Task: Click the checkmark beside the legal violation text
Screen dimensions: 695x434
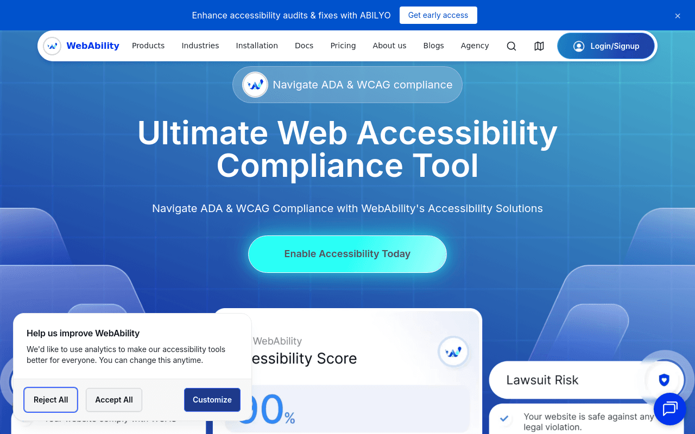Action: click(x=504, y=418)
